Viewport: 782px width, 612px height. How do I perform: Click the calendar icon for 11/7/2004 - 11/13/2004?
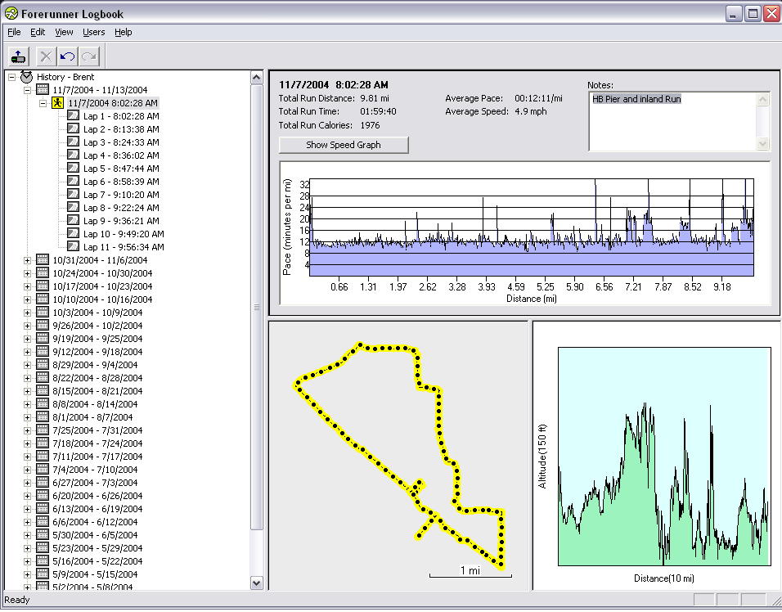pyautogui.click(x=43, y=90)
